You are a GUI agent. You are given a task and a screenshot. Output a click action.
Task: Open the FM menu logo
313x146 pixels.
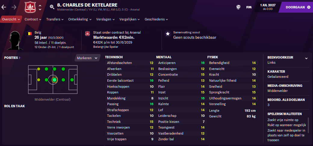pos(249,7)
